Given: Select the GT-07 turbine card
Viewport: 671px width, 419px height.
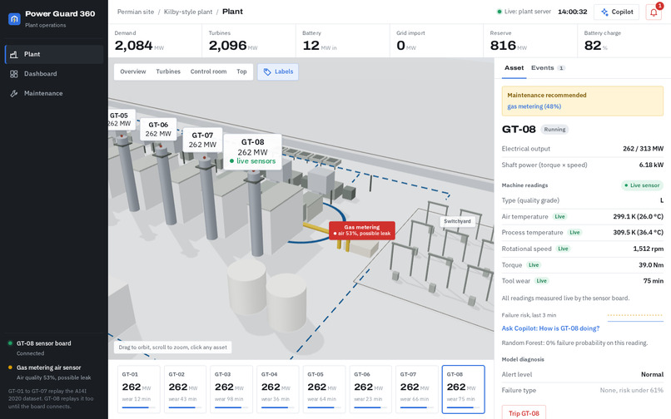Looking at the screenshot, I should pyautogui.click(x=417, y=389).
